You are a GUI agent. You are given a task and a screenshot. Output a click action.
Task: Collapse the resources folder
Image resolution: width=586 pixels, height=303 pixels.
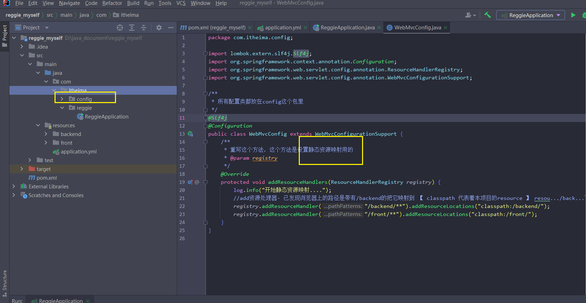click(x=38, y=125)
